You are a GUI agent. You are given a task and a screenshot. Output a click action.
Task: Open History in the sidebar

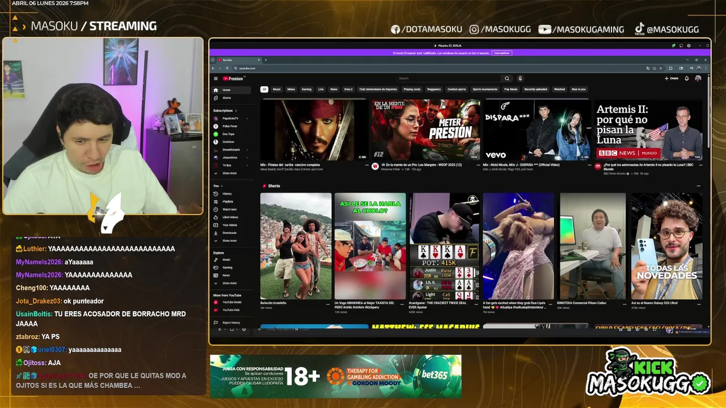pyautogui.click(x=231, y=194)
